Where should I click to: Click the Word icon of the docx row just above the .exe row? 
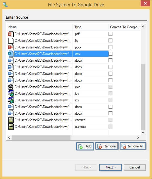tap(11, 80)
